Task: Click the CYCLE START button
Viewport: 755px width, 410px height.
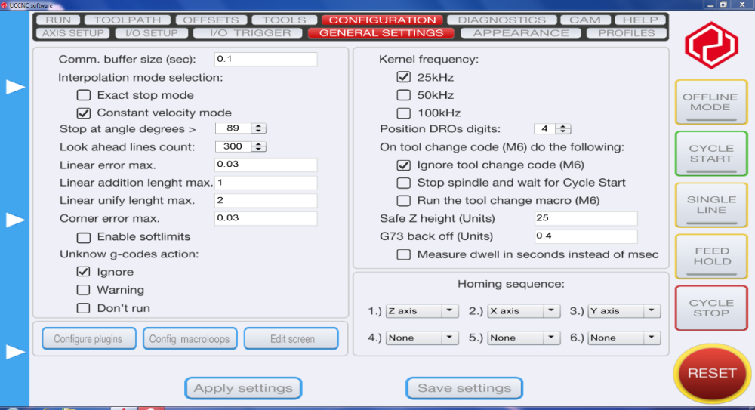Action: [x=711, y=154]
